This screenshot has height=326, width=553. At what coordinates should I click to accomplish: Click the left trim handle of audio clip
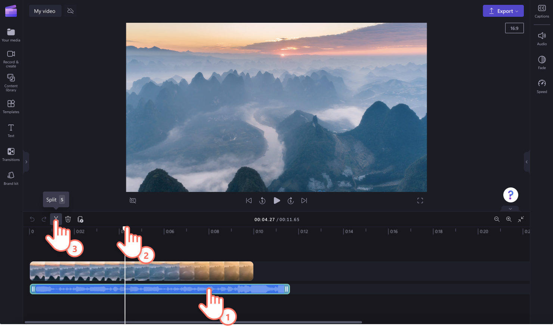click(33, 289)
